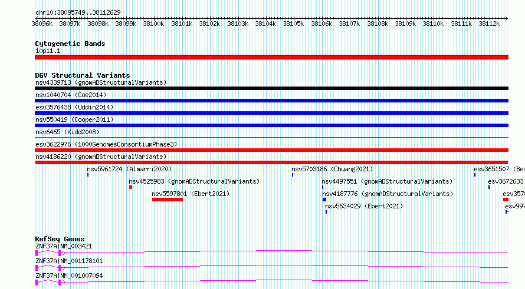Screen dimensions: 525x289
Task: Click the blue bar under esv3576438
Action: 271,113
